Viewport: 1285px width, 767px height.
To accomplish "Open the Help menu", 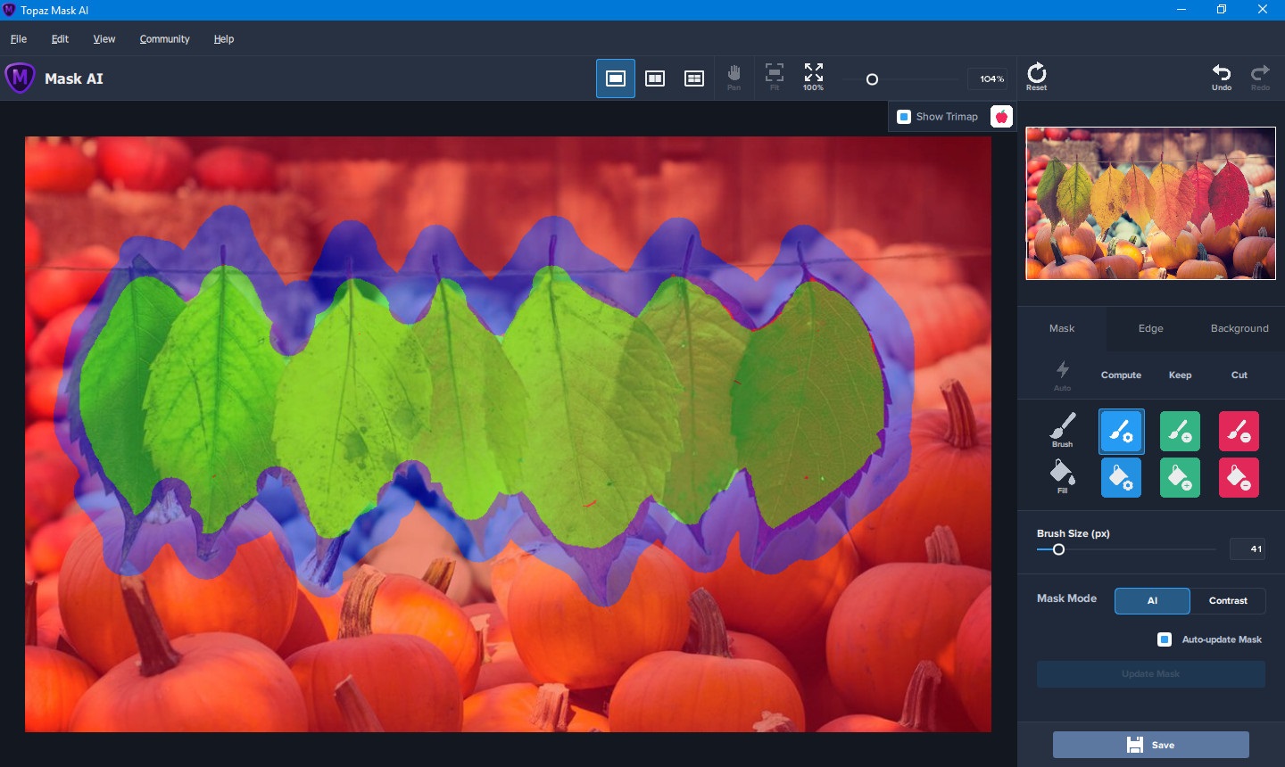I will point(224,39).
